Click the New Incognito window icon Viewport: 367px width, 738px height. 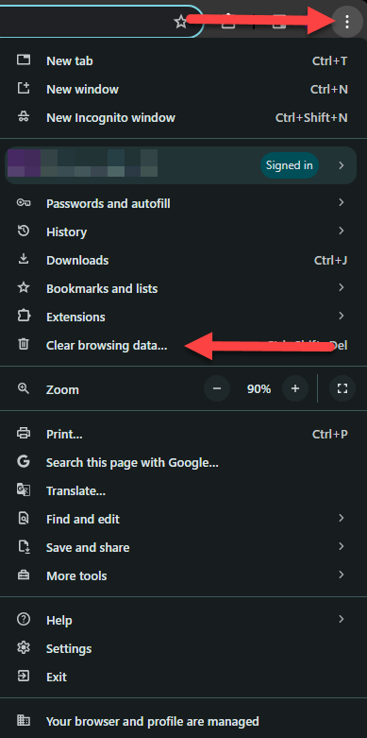[23, 117]
